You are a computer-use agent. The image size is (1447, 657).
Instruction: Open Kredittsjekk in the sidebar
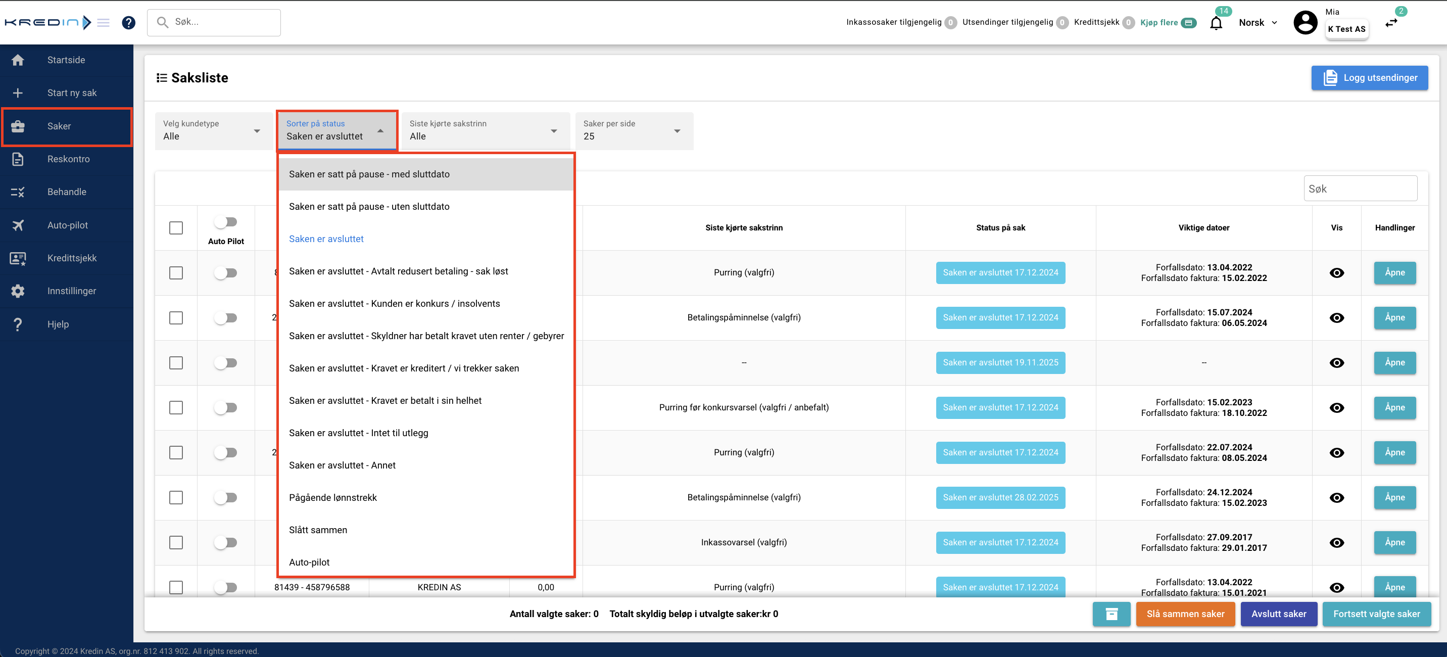(x=71, y=258)
